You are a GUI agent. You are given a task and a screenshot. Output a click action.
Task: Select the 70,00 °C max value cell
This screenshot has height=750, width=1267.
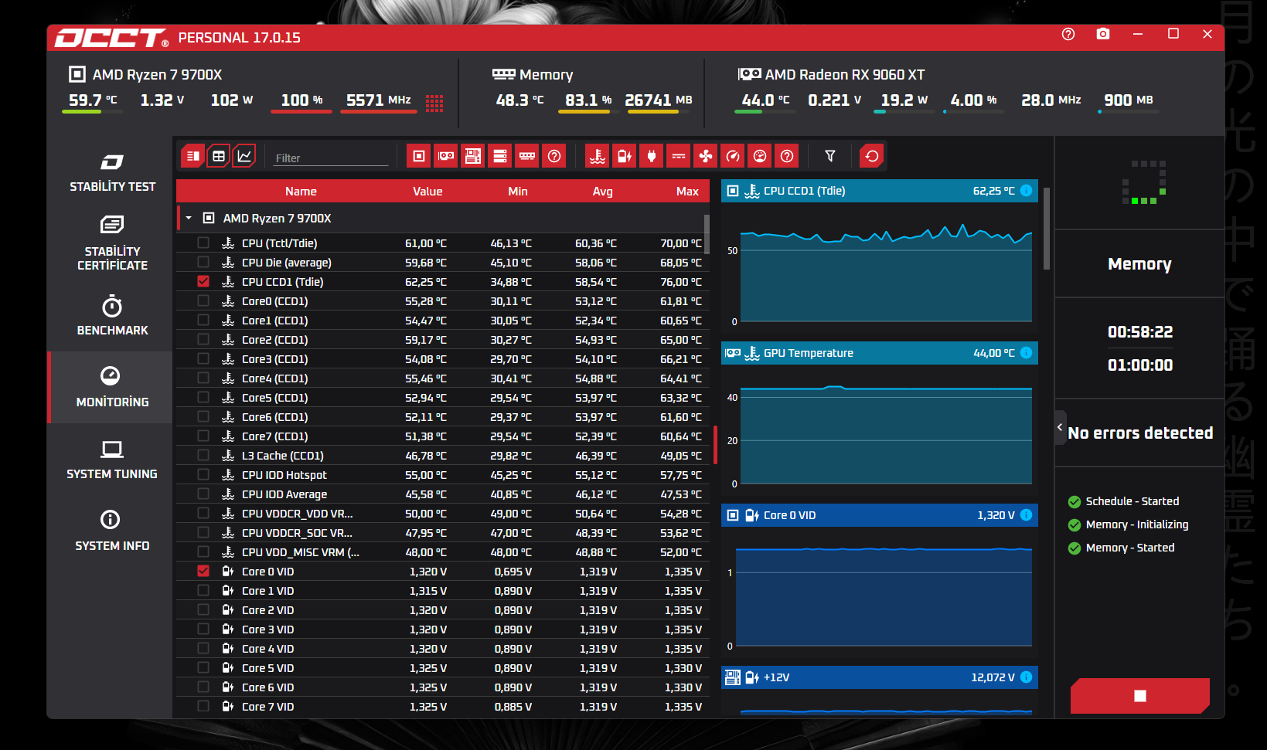681,243
